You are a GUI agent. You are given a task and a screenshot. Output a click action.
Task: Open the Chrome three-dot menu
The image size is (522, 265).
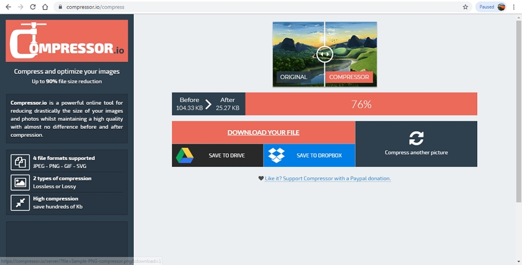(x=513, y=7)
